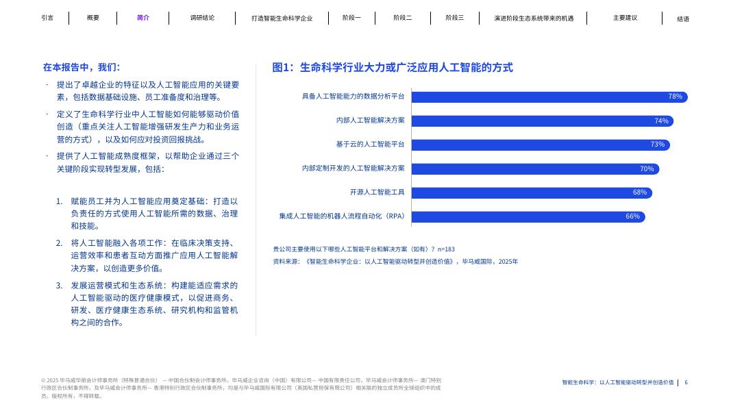Image resolution: width=731 pixels, height=411 pixels.
Task: Open the 结语 section
Action: point(682,18)
